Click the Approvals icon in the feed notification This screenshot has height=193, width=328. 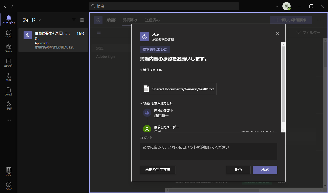point(28,35)
